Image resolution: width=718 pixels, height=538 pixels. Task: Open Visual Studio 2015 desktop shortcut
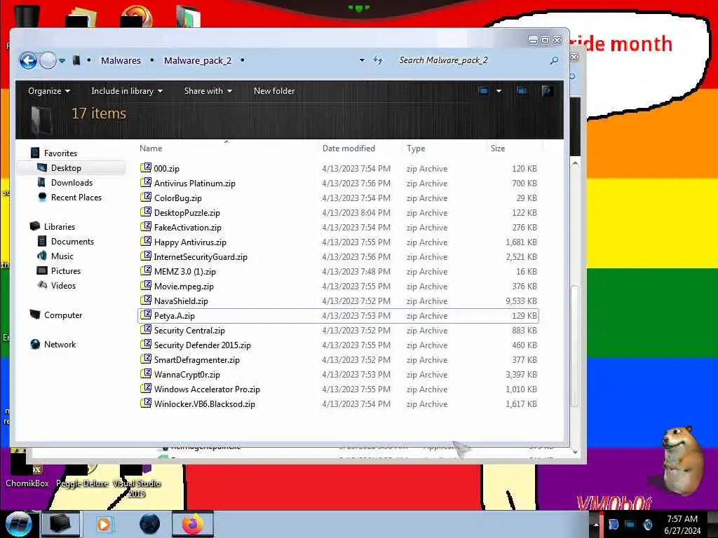tap(137, 481)
